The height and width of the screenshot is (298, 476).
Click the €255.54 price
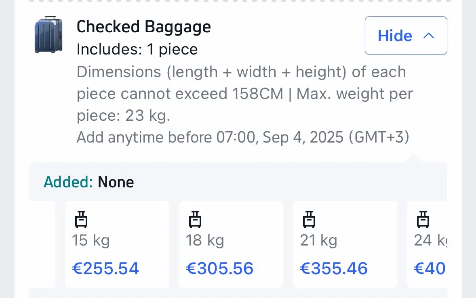(105, 269)
